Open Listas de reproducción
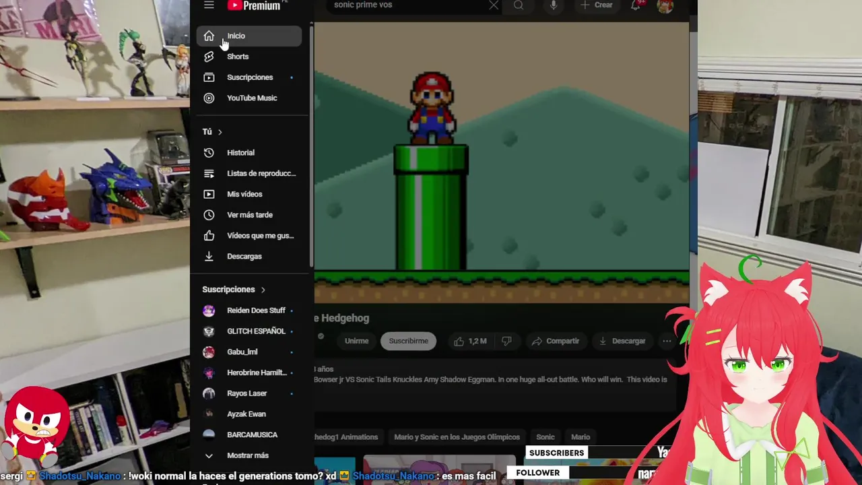Viewport: 862px width, 485px height. (x=249, y=174)
